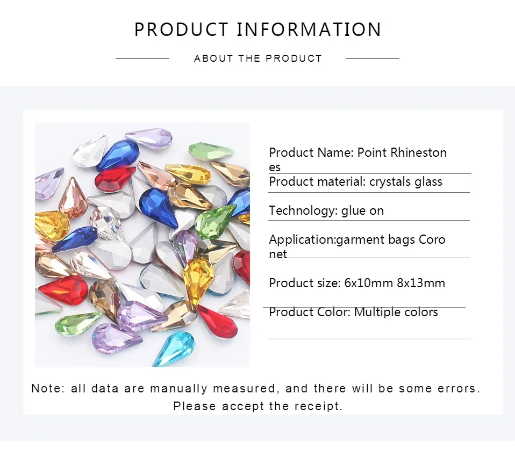515x452 pixels.
Task: Select the Product Name: Point Rhinestones line
Action: pyautogui.click(x=357, y=159)
